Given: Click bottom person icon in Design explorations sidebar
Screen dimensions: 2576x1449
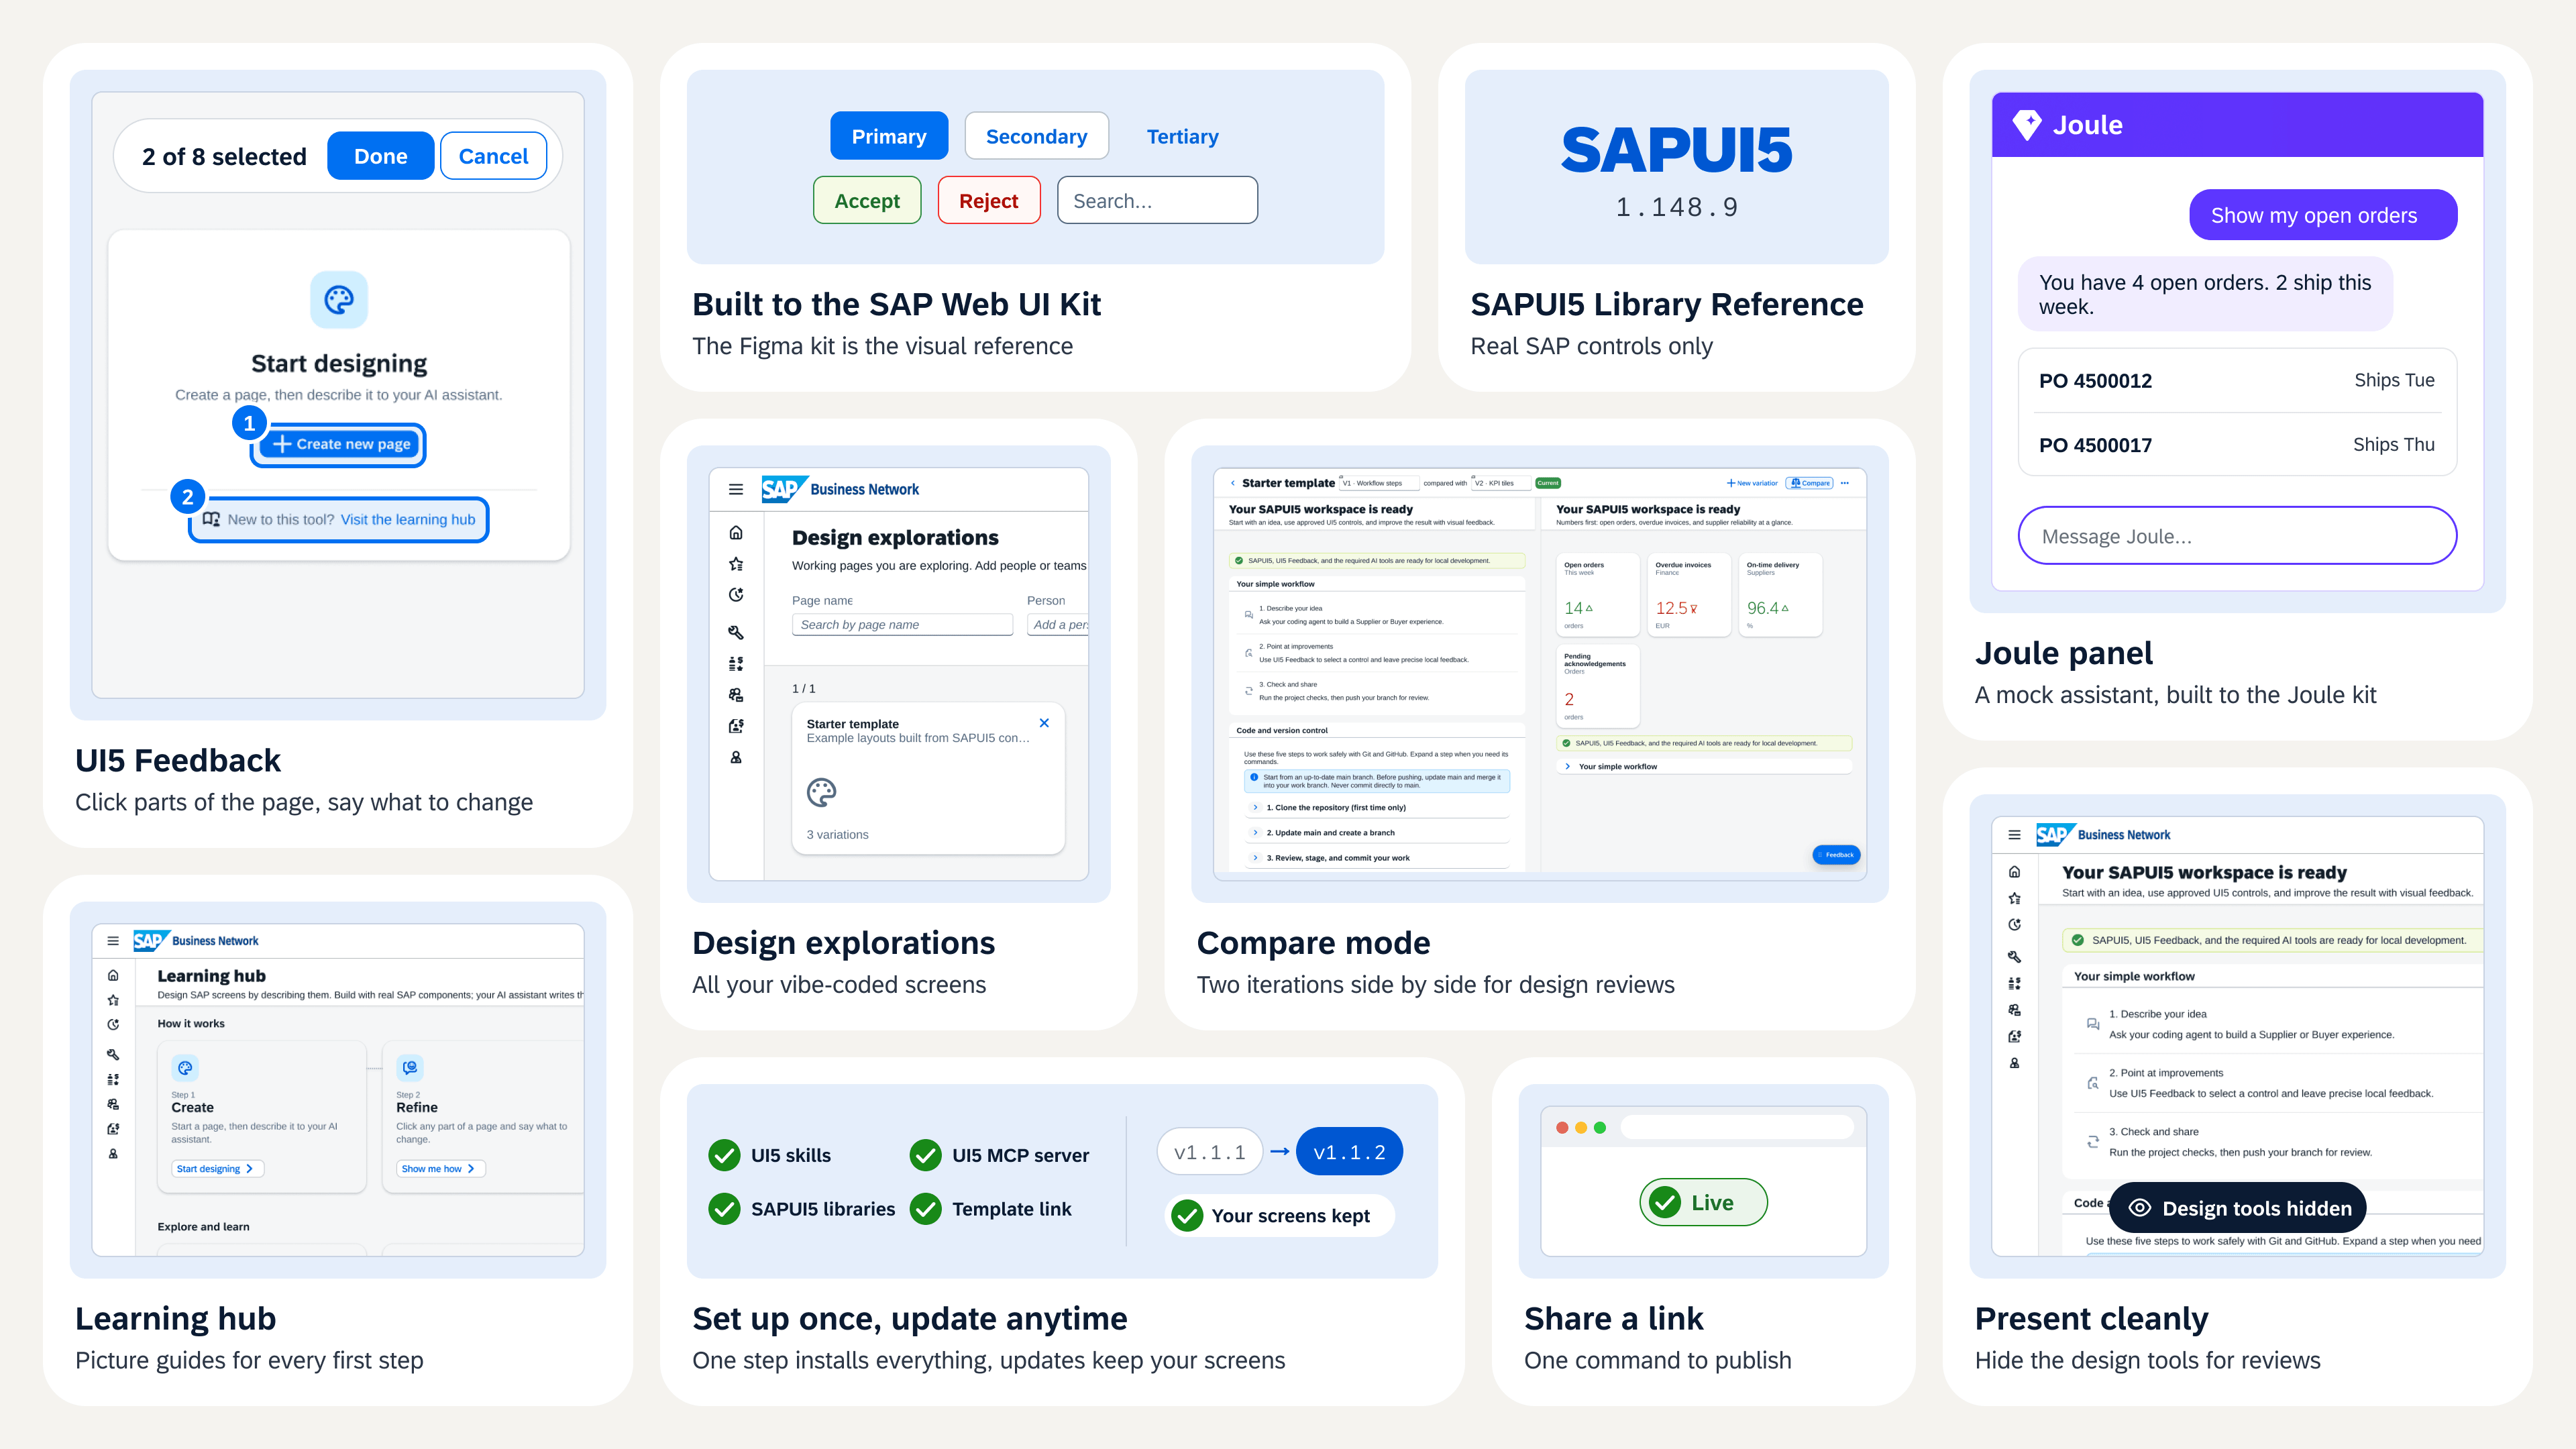Looking at the screenshot, I should click(736, 758).
